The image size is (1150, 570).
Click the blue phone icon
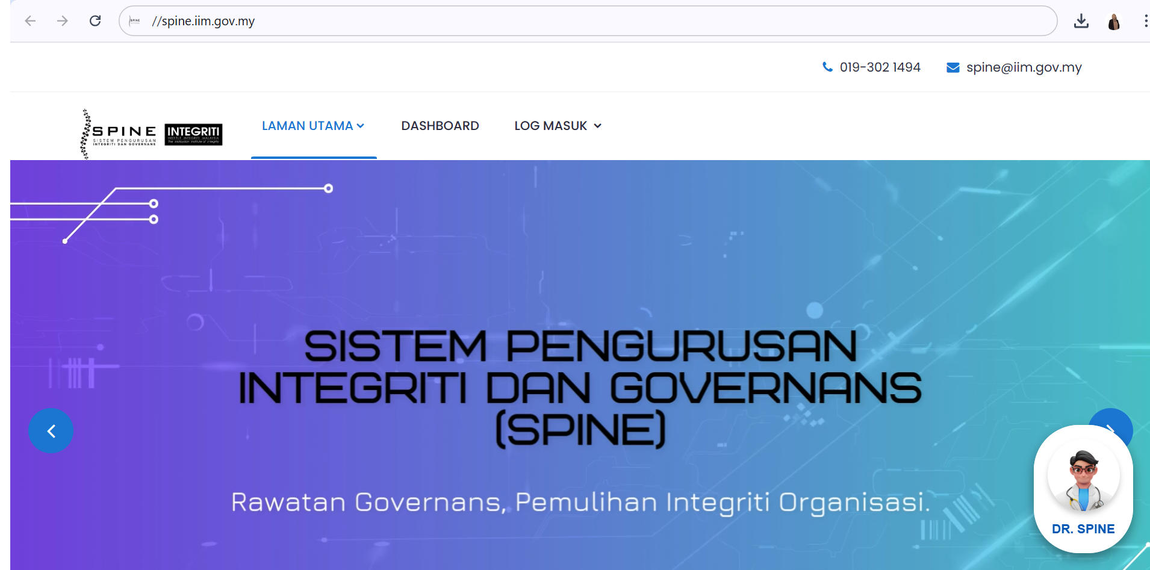[827, 67]
